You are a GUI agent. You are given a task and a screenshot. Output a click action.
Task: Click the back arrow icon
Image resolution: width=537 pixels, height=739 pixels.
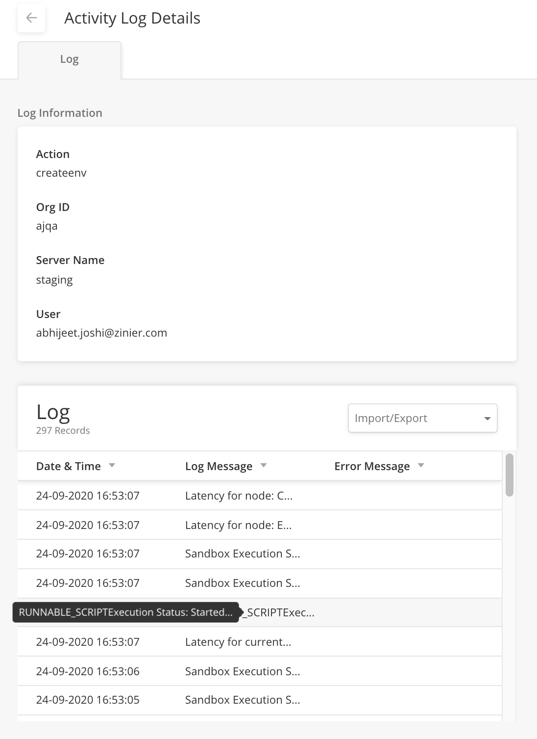pyautogui.click(x=31, y=18)
